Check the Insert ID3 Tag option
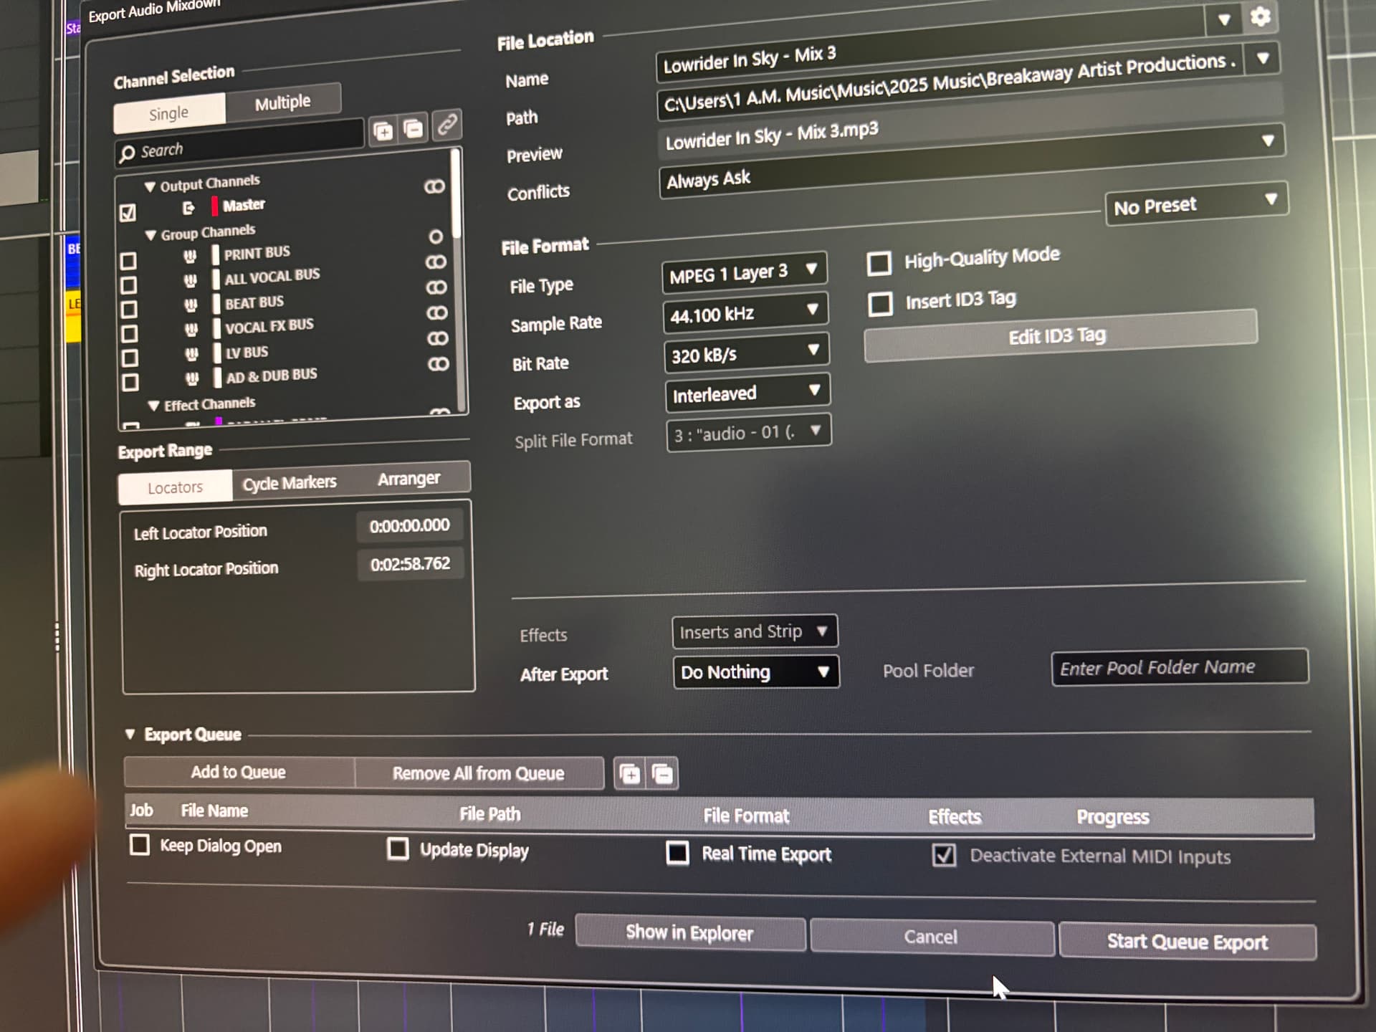 click(x=880, y=304)
